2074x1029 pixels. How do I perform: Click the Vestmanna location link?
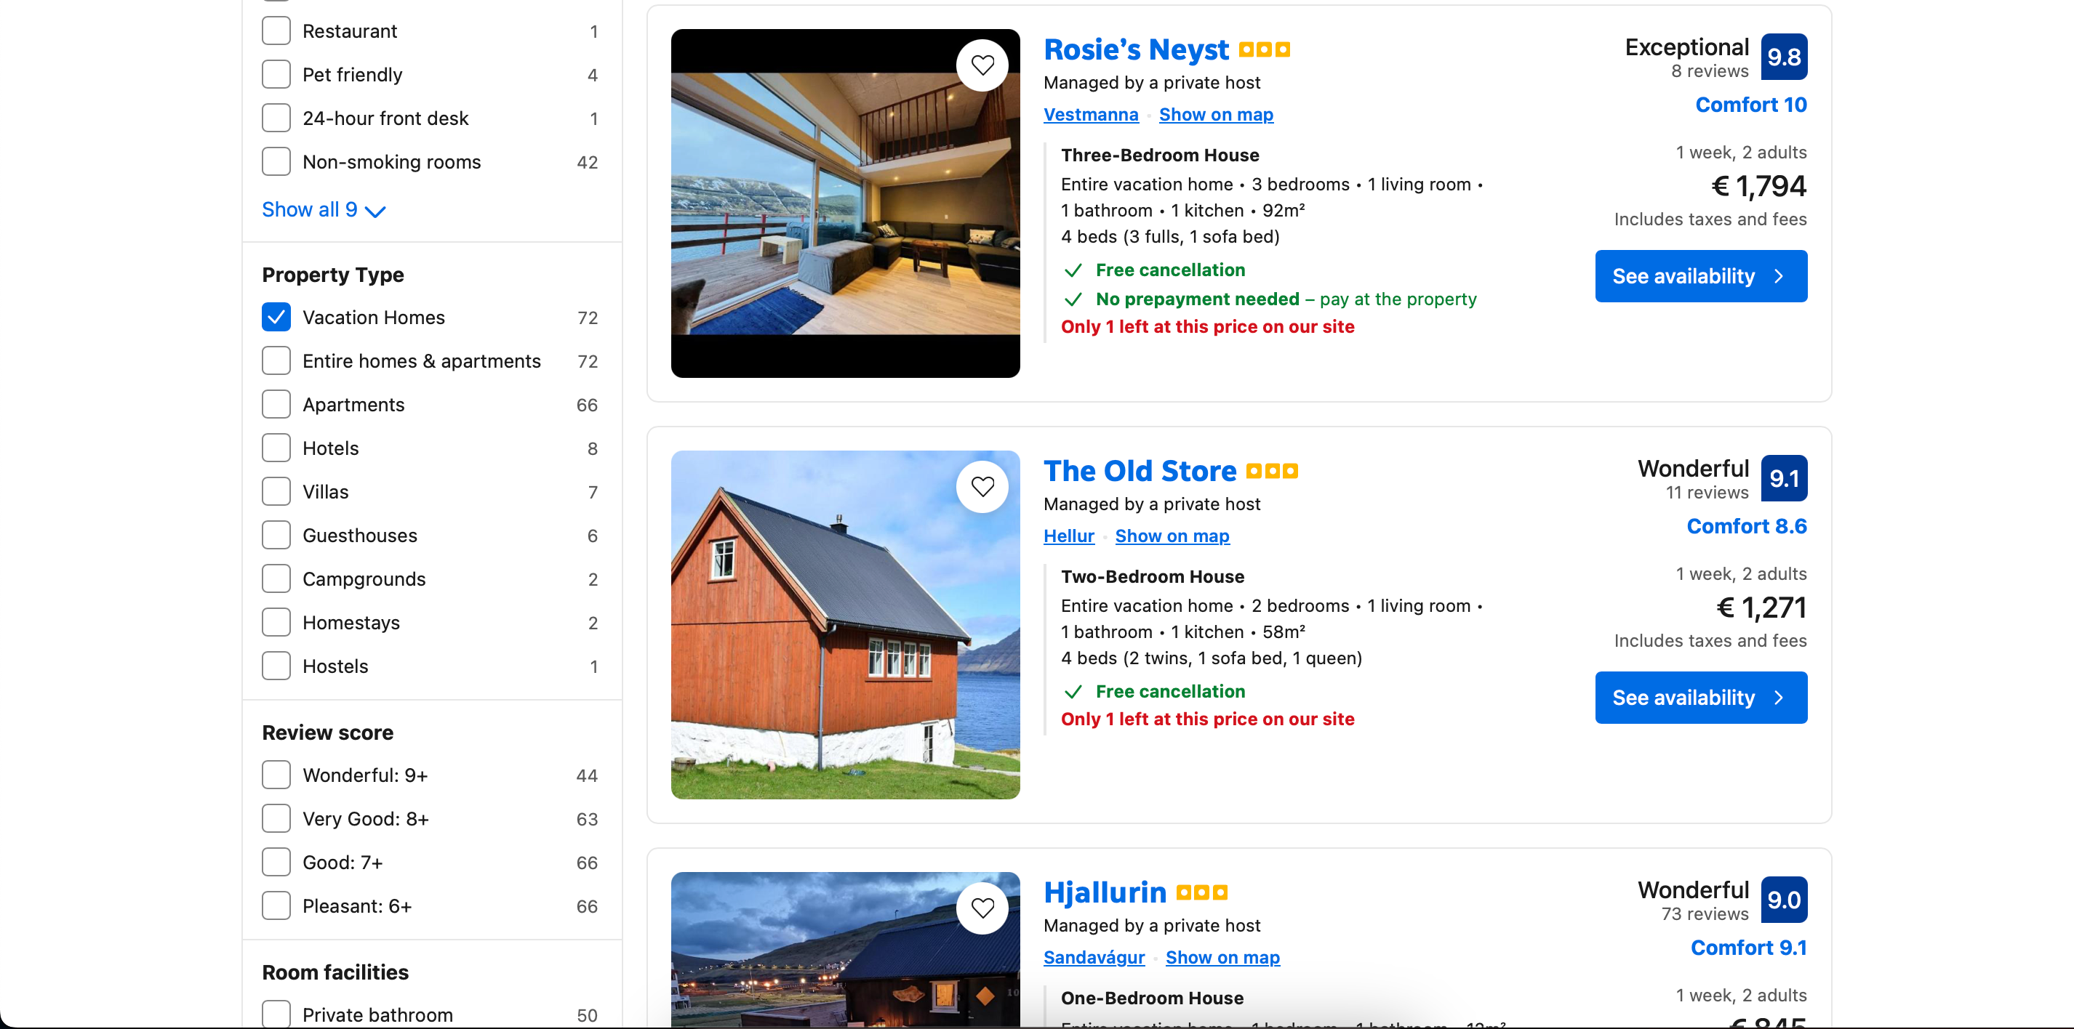pos(1090,113)
